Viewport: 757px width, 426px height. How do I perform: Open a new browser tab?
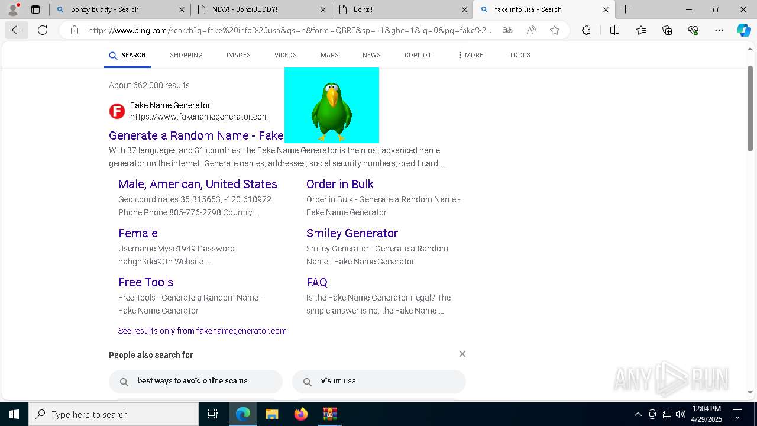pos(625,9)
